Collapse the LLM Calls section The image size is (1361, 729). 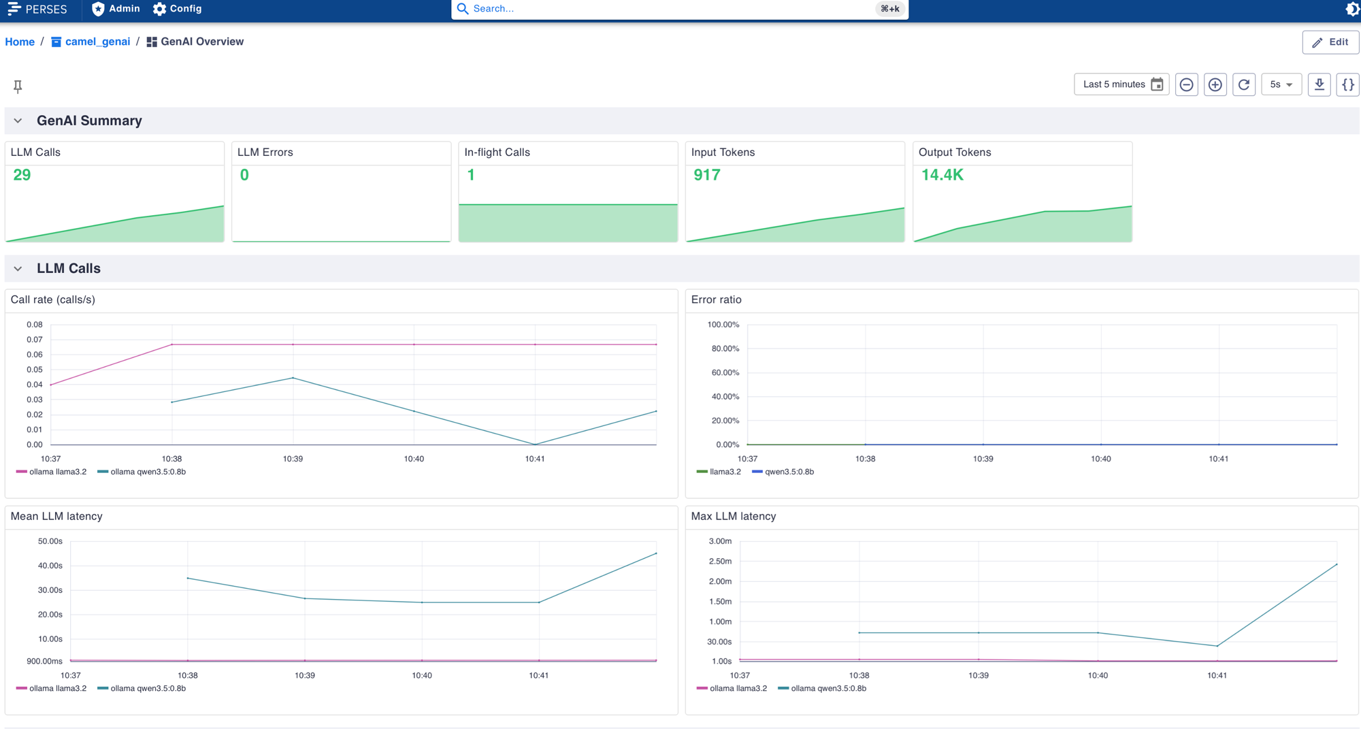(18, 269)
